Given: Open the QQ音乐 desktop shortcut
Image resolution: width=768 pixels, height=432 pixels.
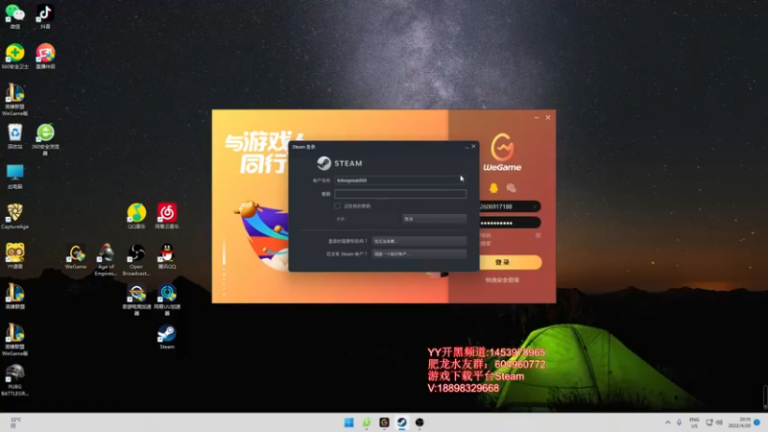Looking at the screenshot, I should [x=136, y=216].
